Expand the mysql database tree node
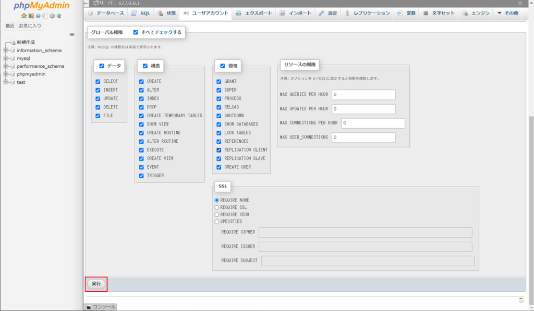This screenshot has height=311, width=534. pyautogui.click(x=6, y=59)
